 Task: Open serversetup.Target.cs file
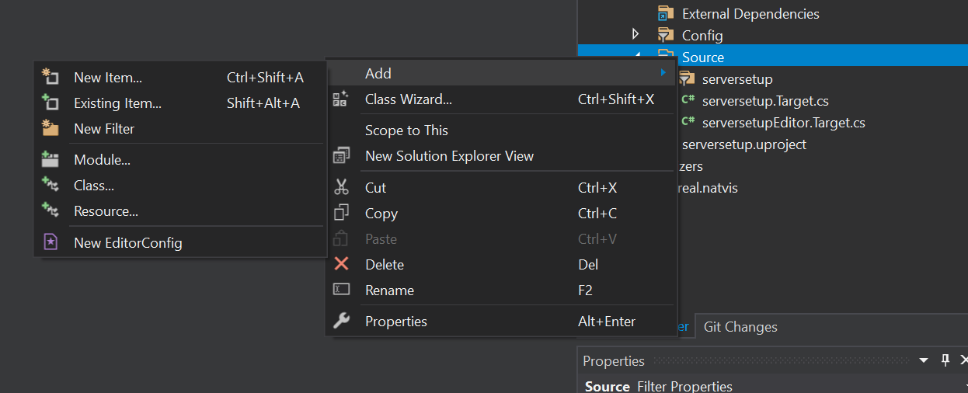[x=765, y=101]
